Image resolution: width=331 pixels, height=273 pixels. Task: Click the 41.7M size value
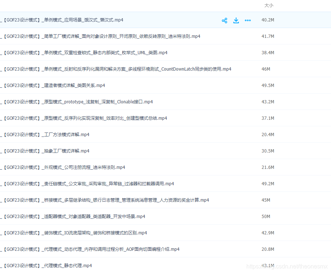(268, 36)
